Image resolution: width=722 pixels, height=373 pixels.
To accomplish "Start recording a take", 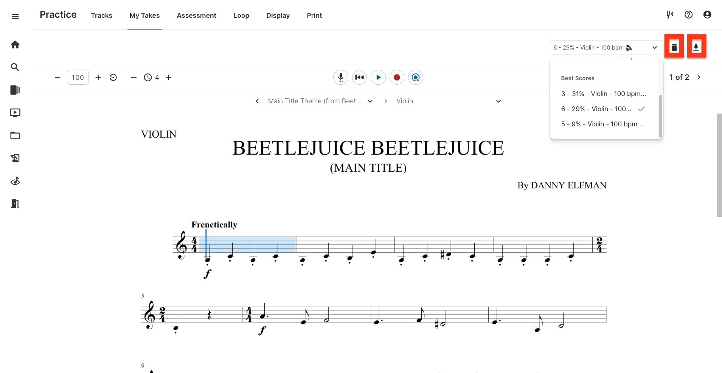I will pos(397,78).
